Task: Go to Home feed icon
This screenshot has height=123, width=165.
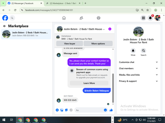Action: tap(64, 18)
